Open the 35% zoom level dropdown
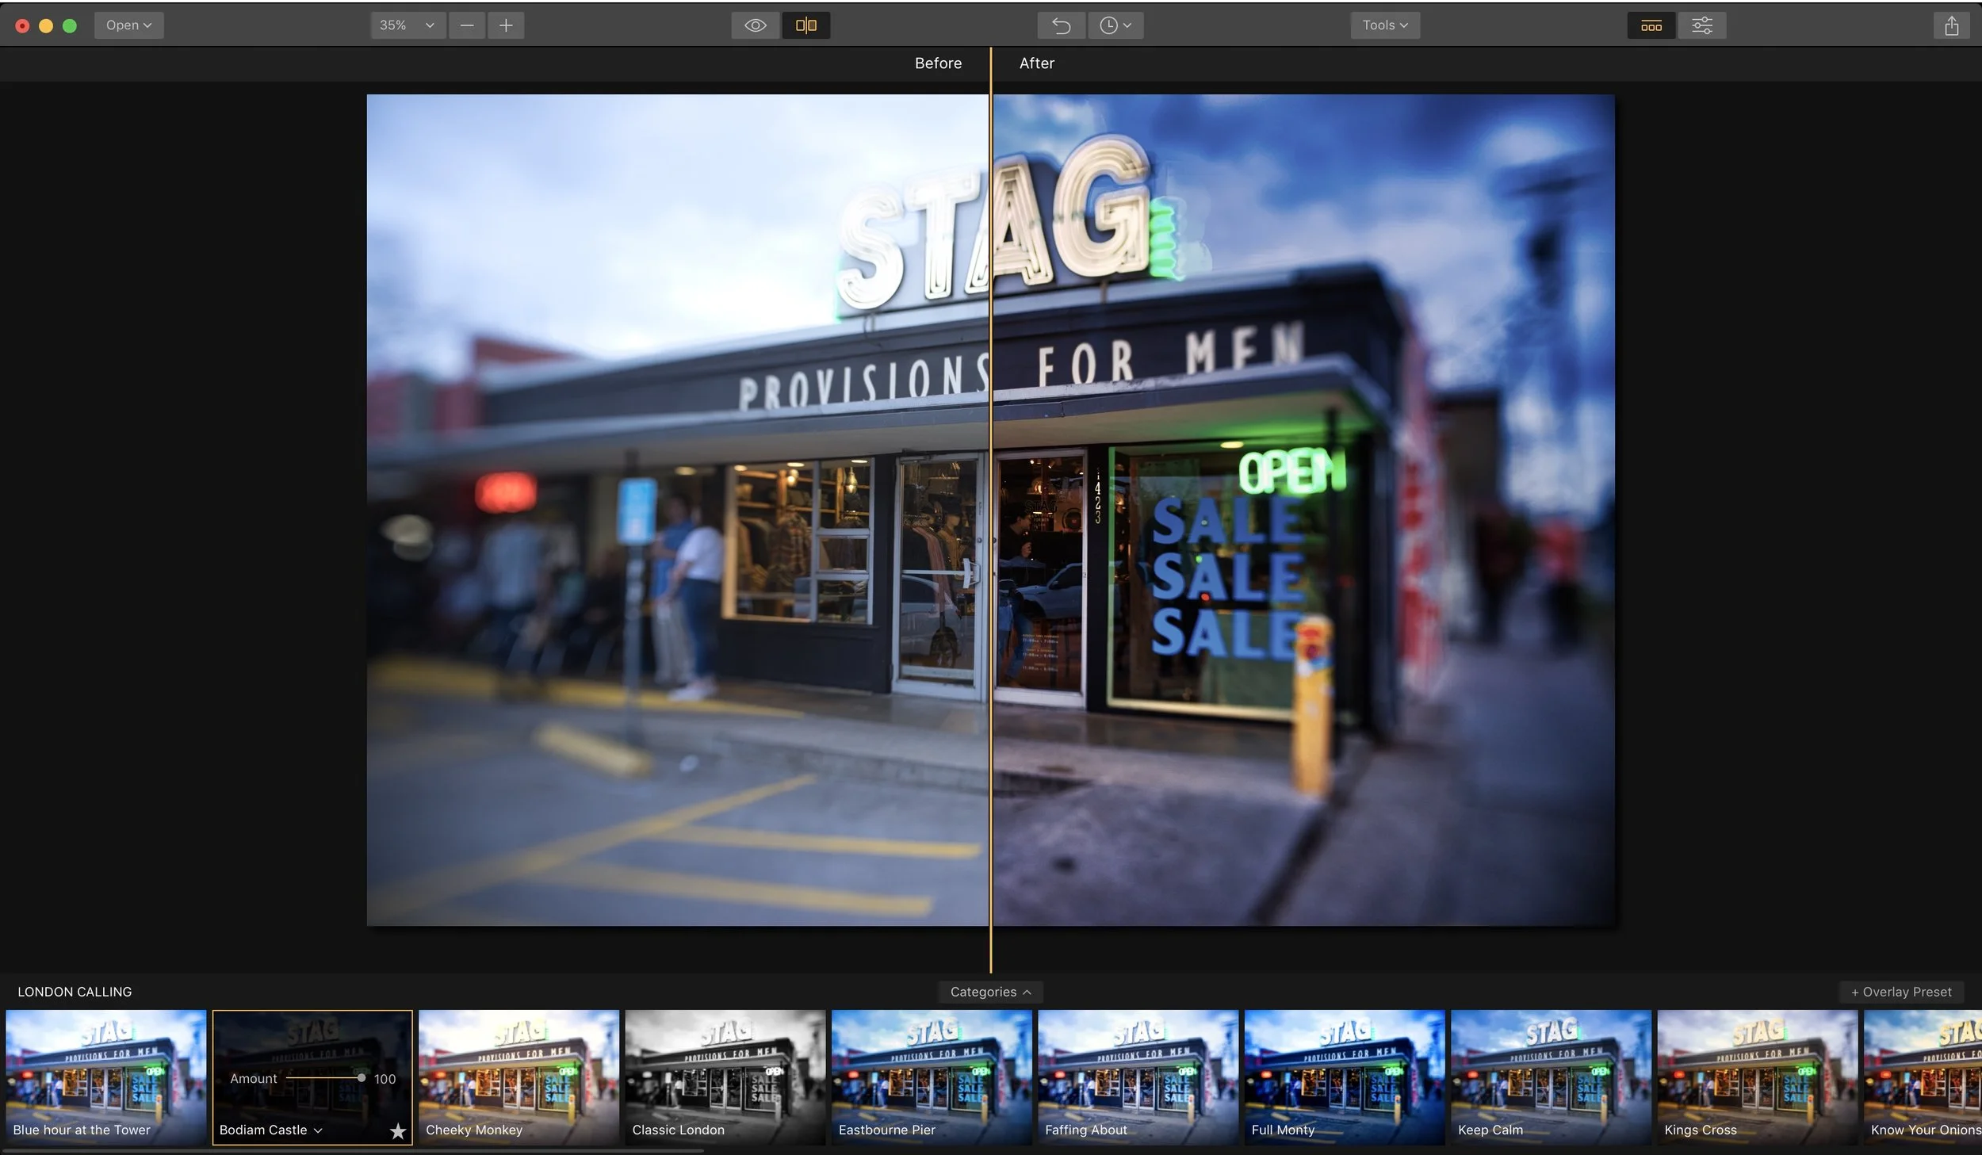Viewport: 1982px width, 1155px height. point(407,25)
